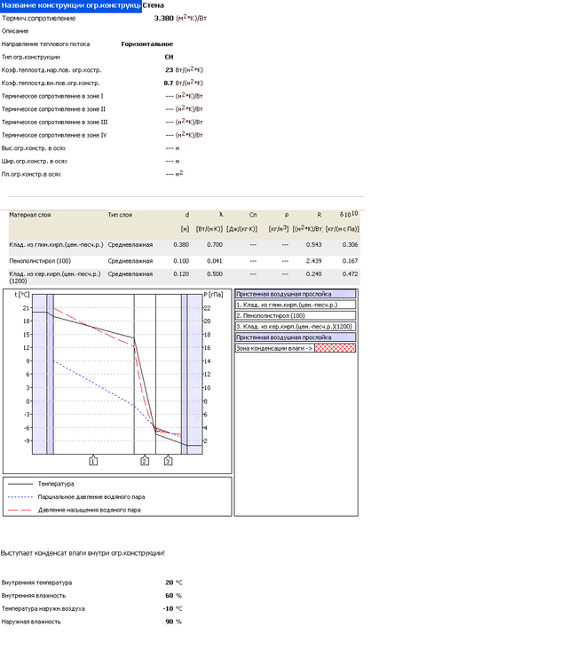Click the condensate warning message text
Viewport: 576px width, 666px height.
click(x=83, y=553)
